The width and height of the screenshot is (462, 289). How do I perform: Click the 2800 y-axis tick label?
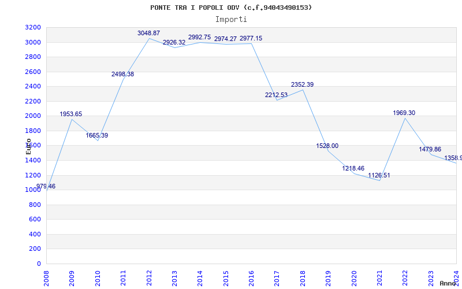(x=33, y=57)
